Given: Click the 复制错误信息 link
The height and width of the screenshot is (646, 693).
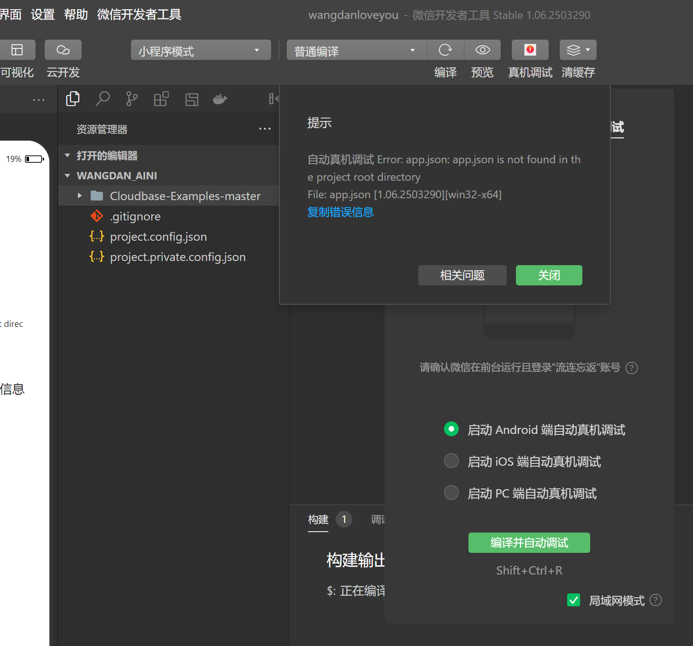Looking at the screenshot, I should tap(341, 212).
